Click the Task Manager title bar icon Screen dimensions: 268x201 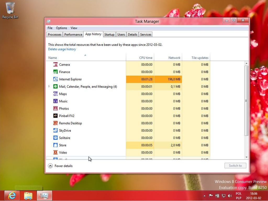(x=48, y=21)
